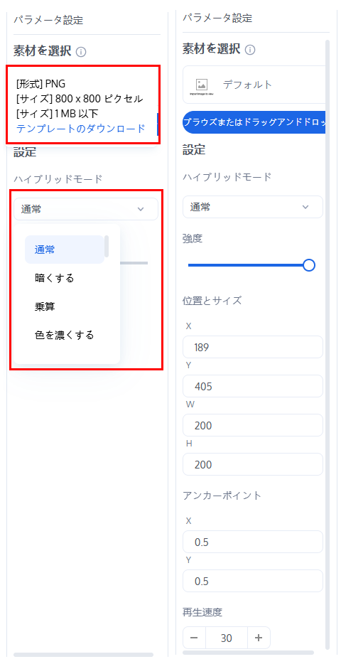The image size is (341, 664).
Task: Open the right ハイブリッドモード dropdown chevron
Action: click(305, 207)
